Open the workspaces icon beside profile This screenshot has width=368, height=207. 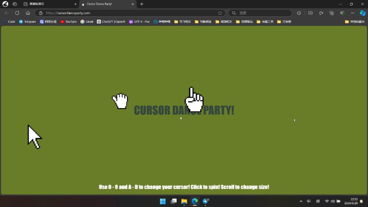15,4
